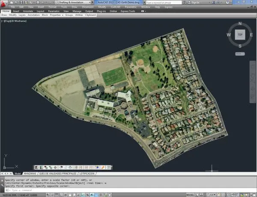Toggle the grid display status bar button

(x=57, y=195)
